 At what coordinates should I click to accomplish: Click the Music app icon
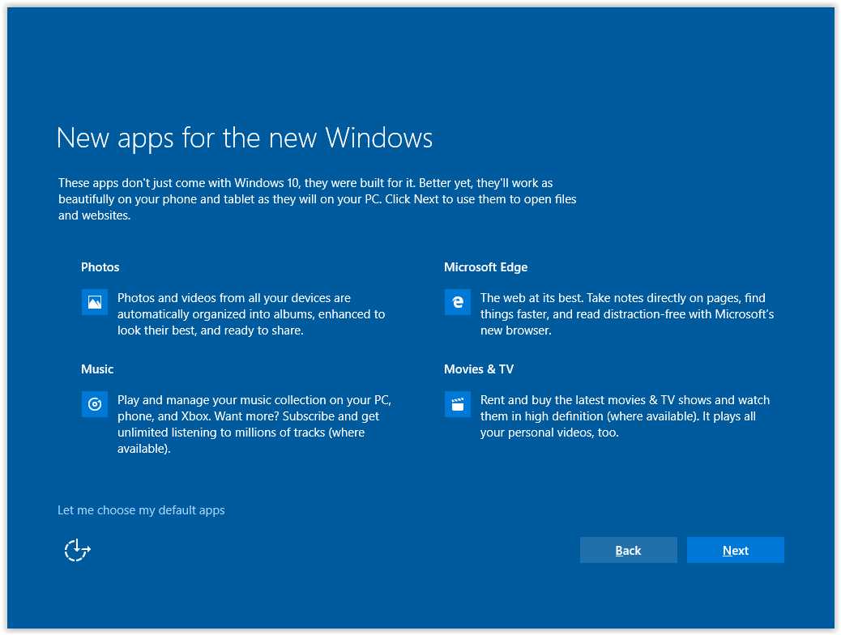tap(95, 404)
